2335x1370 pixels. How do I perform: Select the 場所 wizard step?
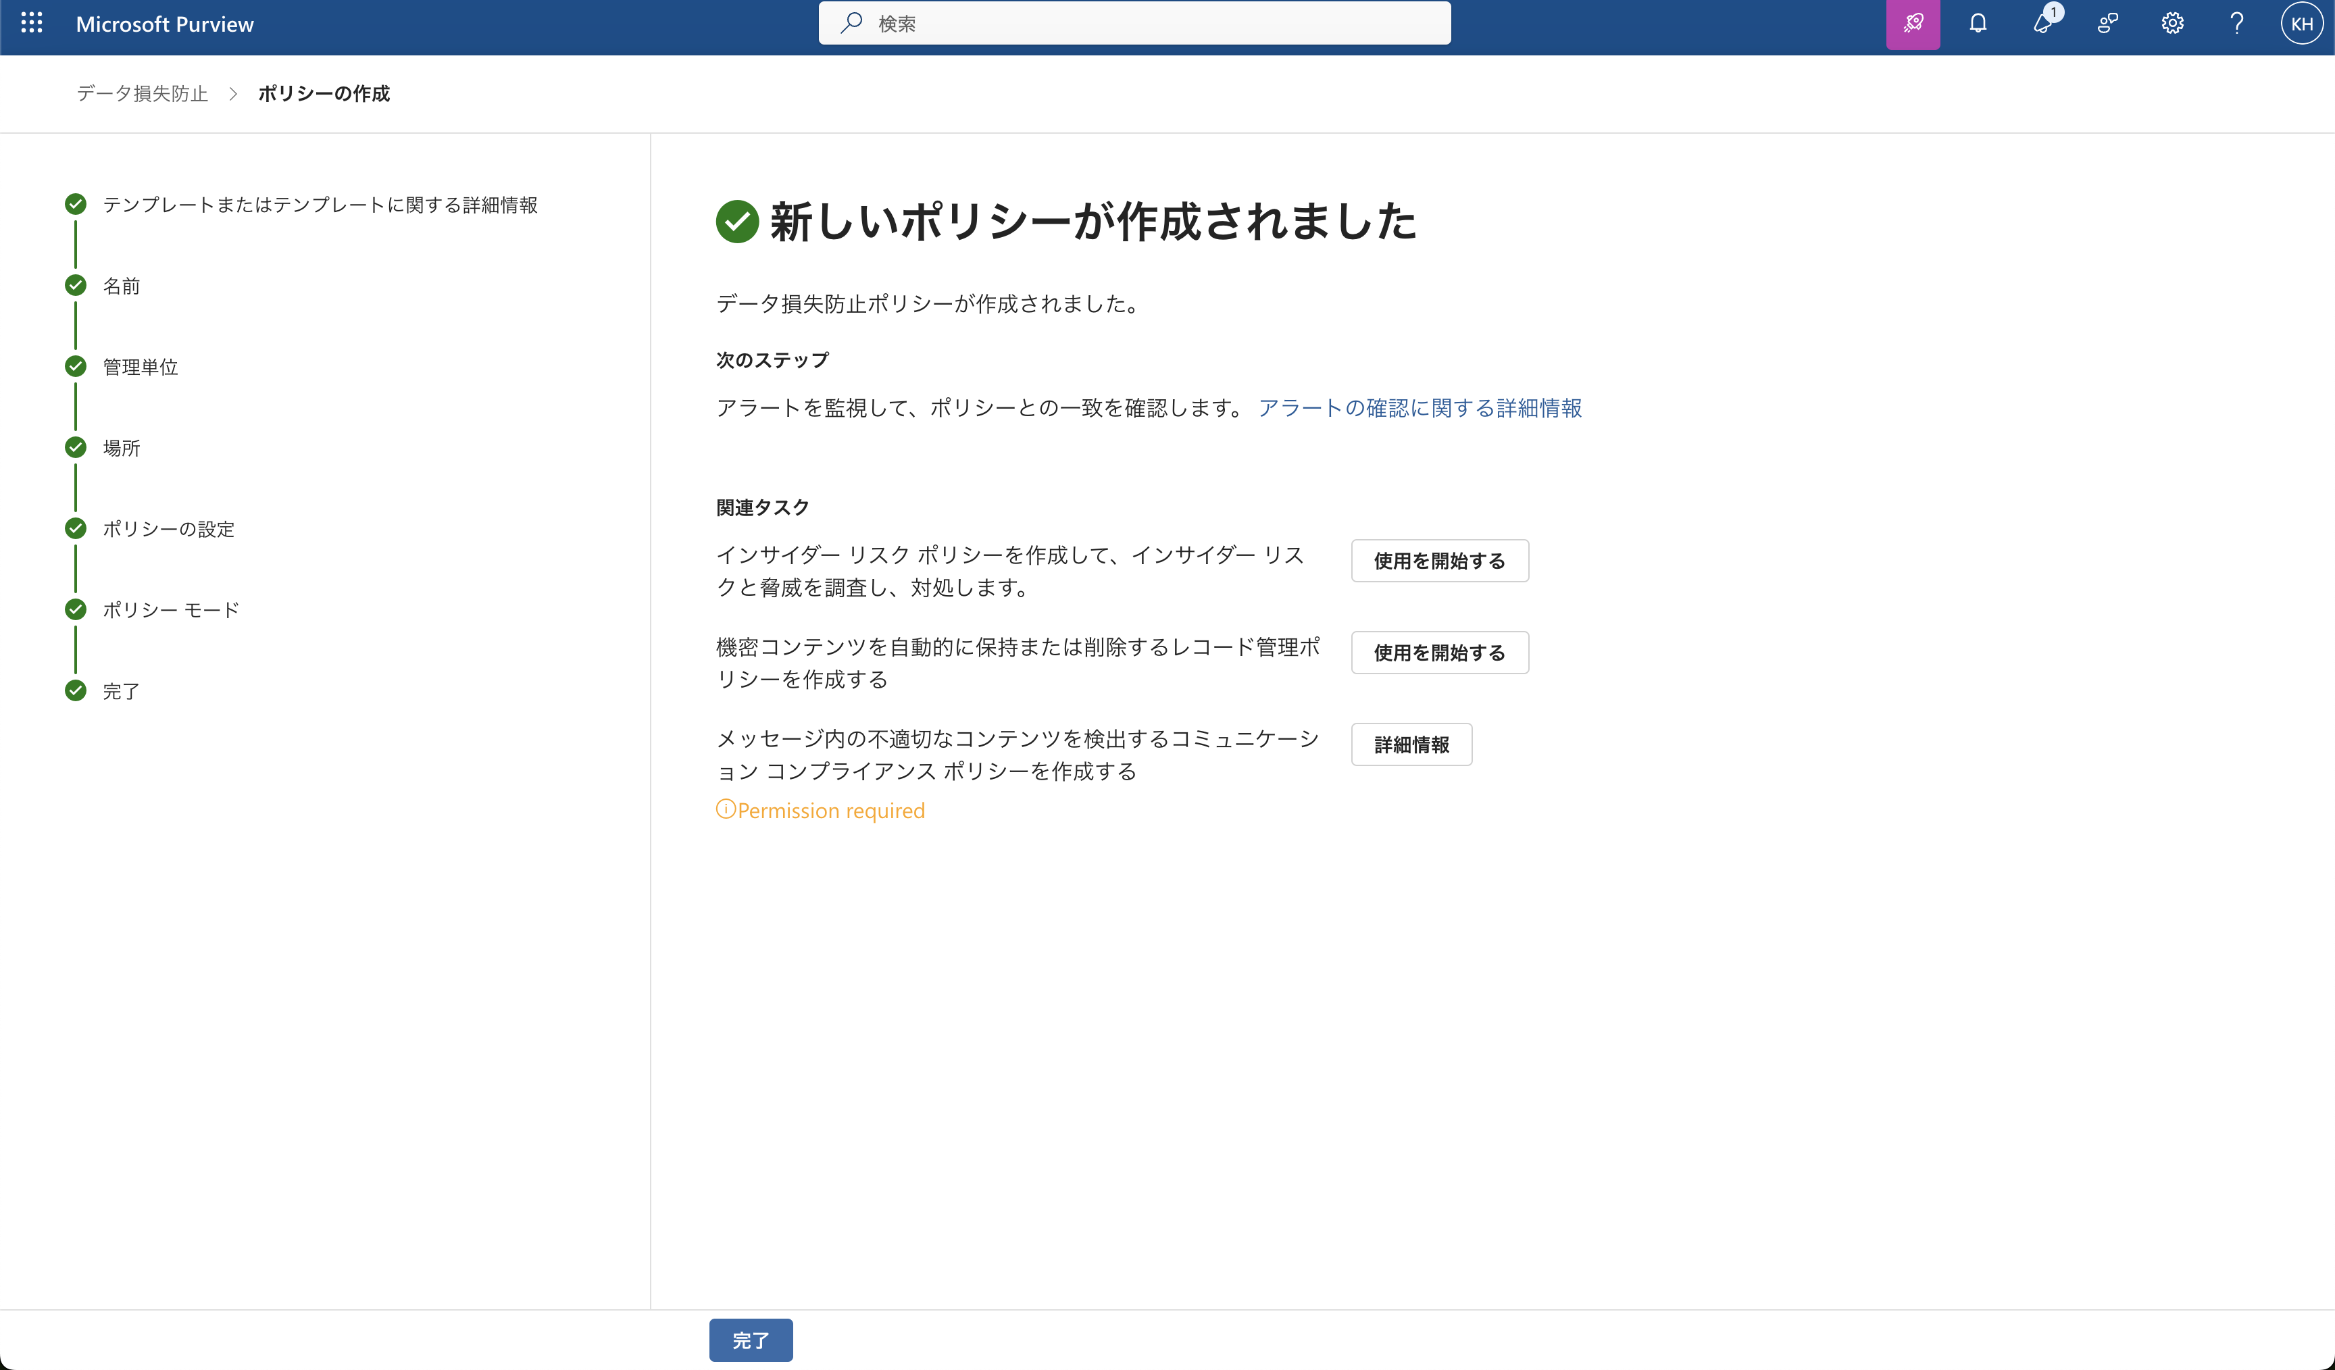120,449
